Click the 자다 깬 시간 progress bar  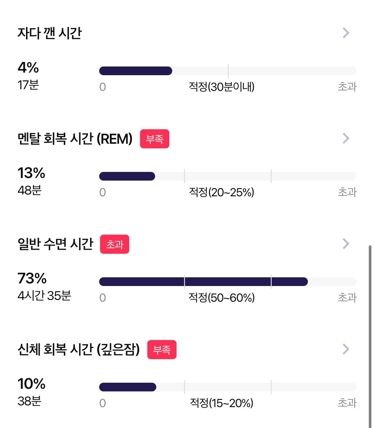click(x=228, y=71)
